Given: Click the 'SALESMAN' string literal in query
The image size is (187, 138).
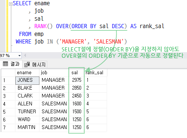Looking at the screenshot, I should (109, 42).
